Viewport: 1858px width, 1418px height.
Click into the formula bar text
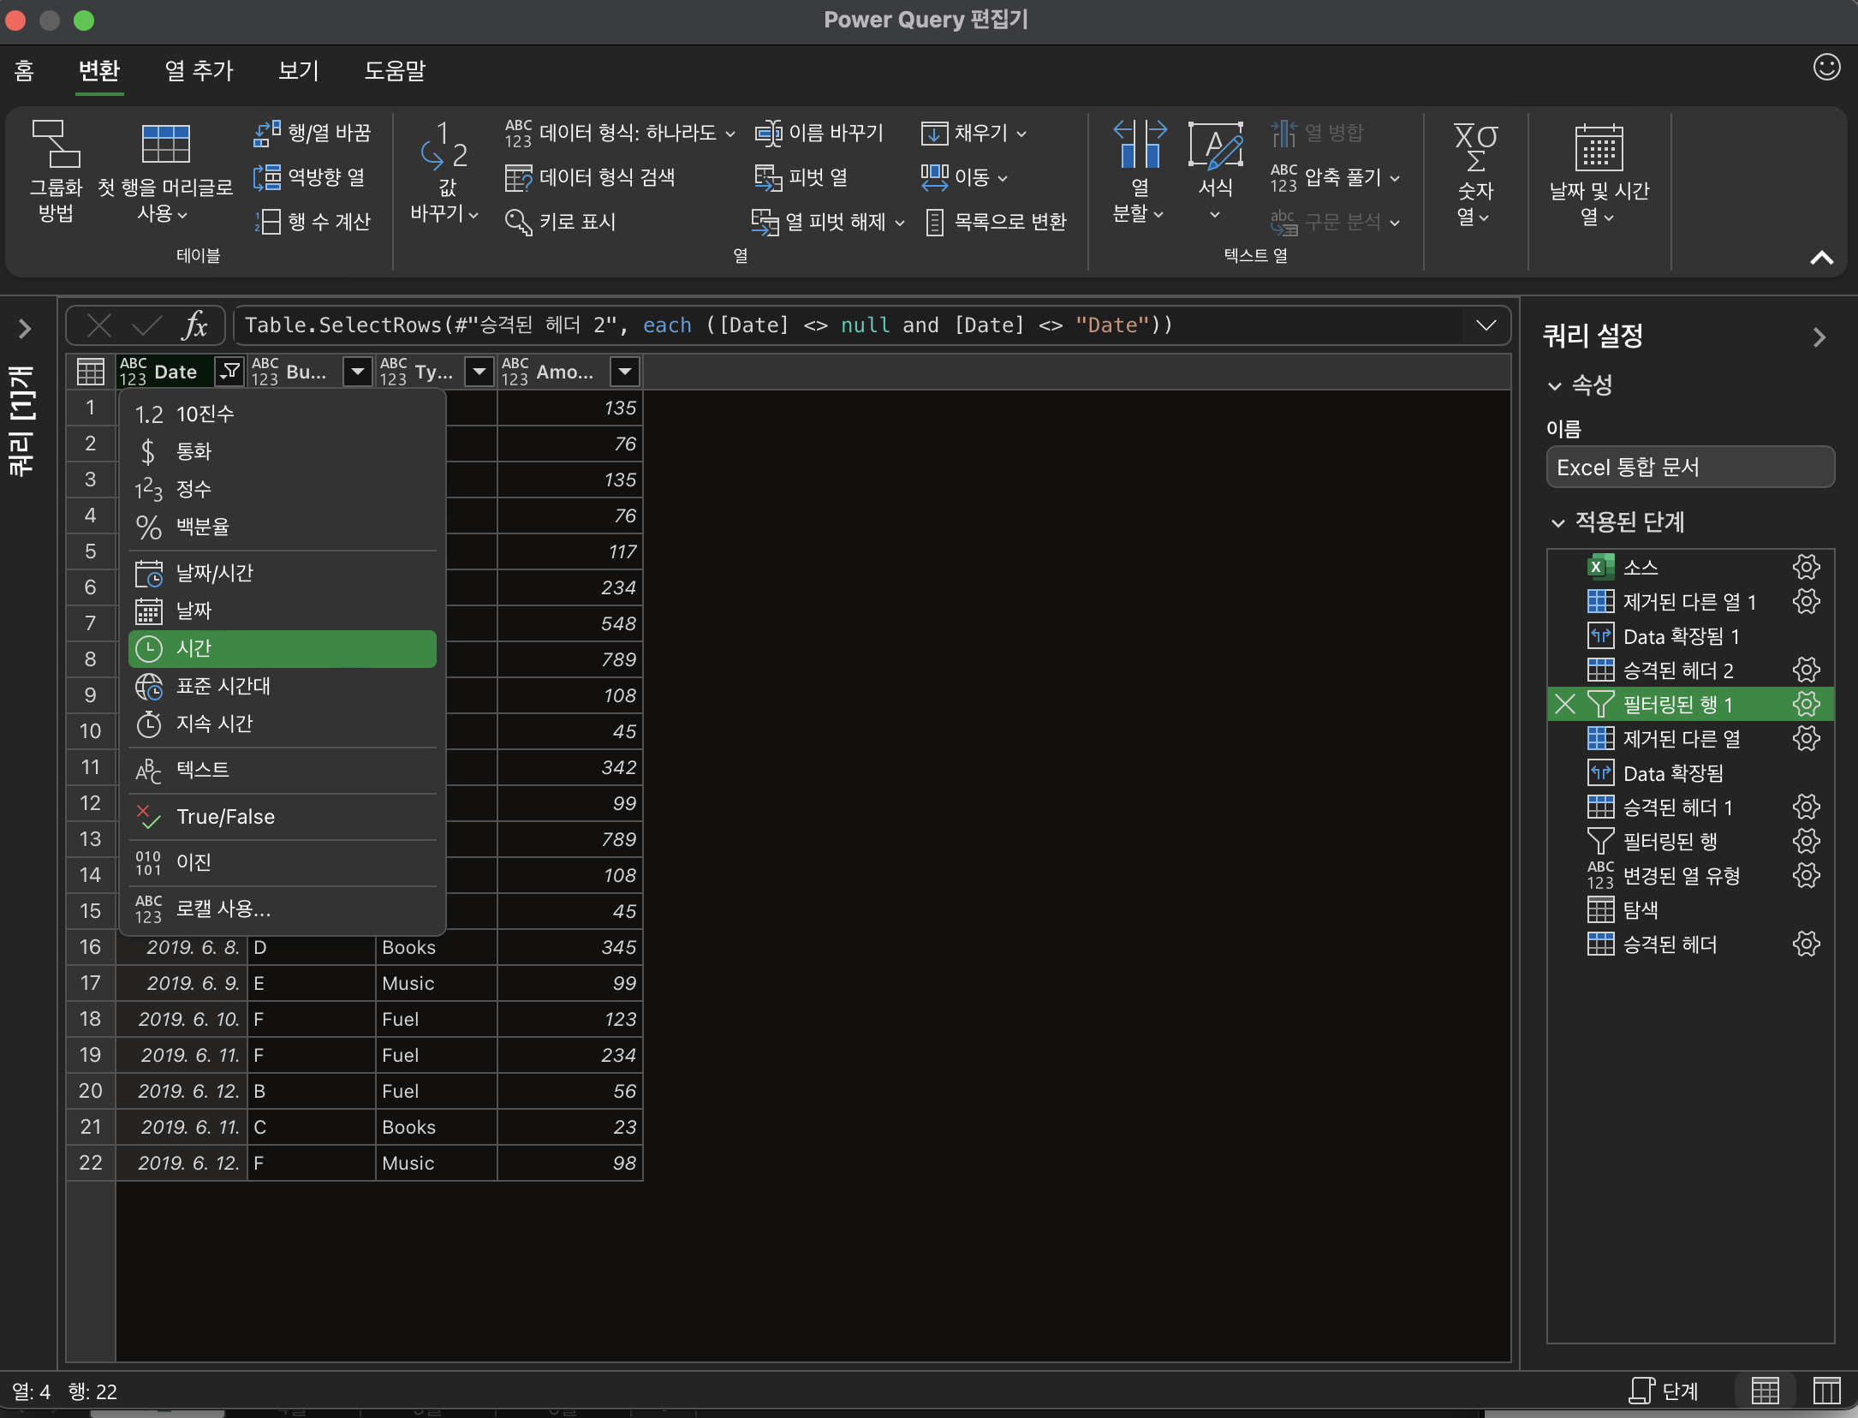[x=848, y=325]
